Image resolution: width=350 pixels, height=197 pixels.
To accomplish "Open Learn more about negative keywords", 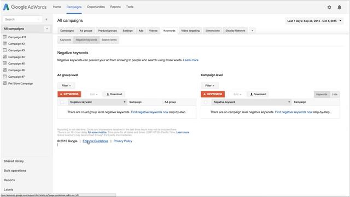I will [x=191, y=60].
